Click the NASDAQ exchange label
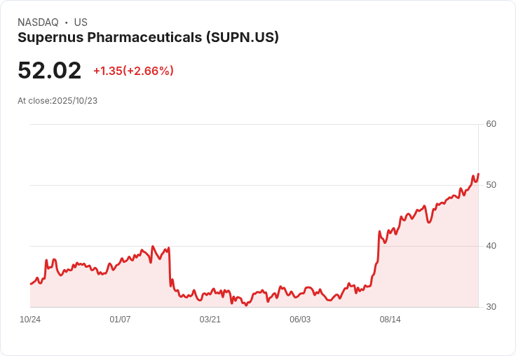The width and height of the screenshot is (516, 356). [x=38, y=22]
